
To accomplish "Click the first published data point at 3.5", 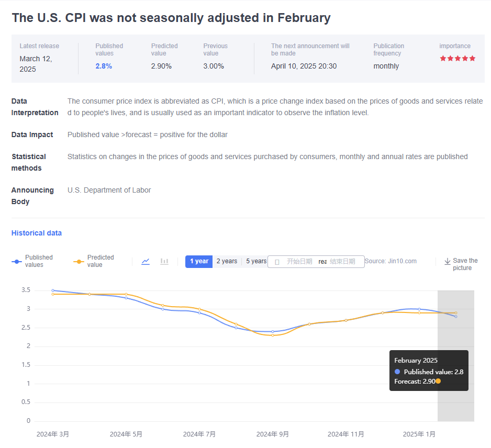I will pos(53,290).
